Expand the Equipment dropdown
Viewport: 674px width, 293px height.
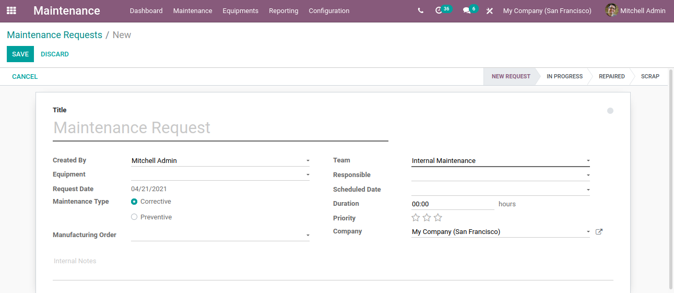click(x=308, y=174)
